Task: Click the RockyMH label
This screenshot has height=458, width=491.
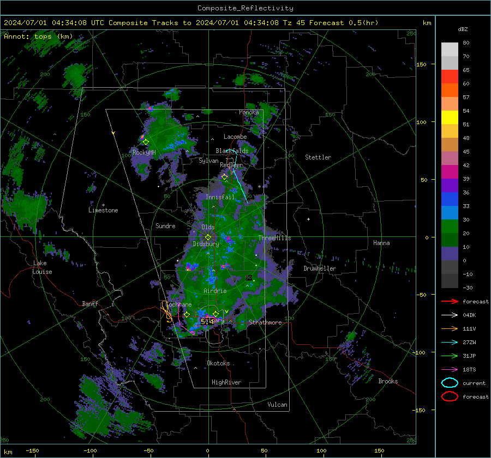Action: (144, 152)
